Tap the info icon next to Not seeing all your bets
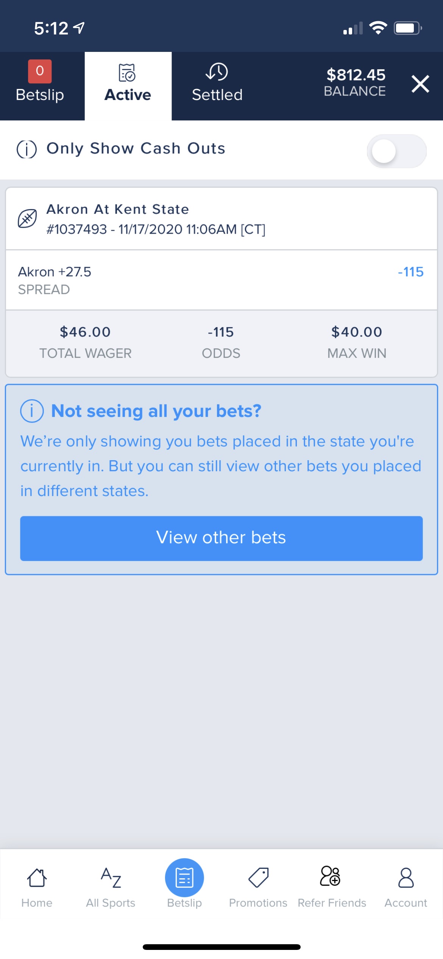 tap(32, 411)
